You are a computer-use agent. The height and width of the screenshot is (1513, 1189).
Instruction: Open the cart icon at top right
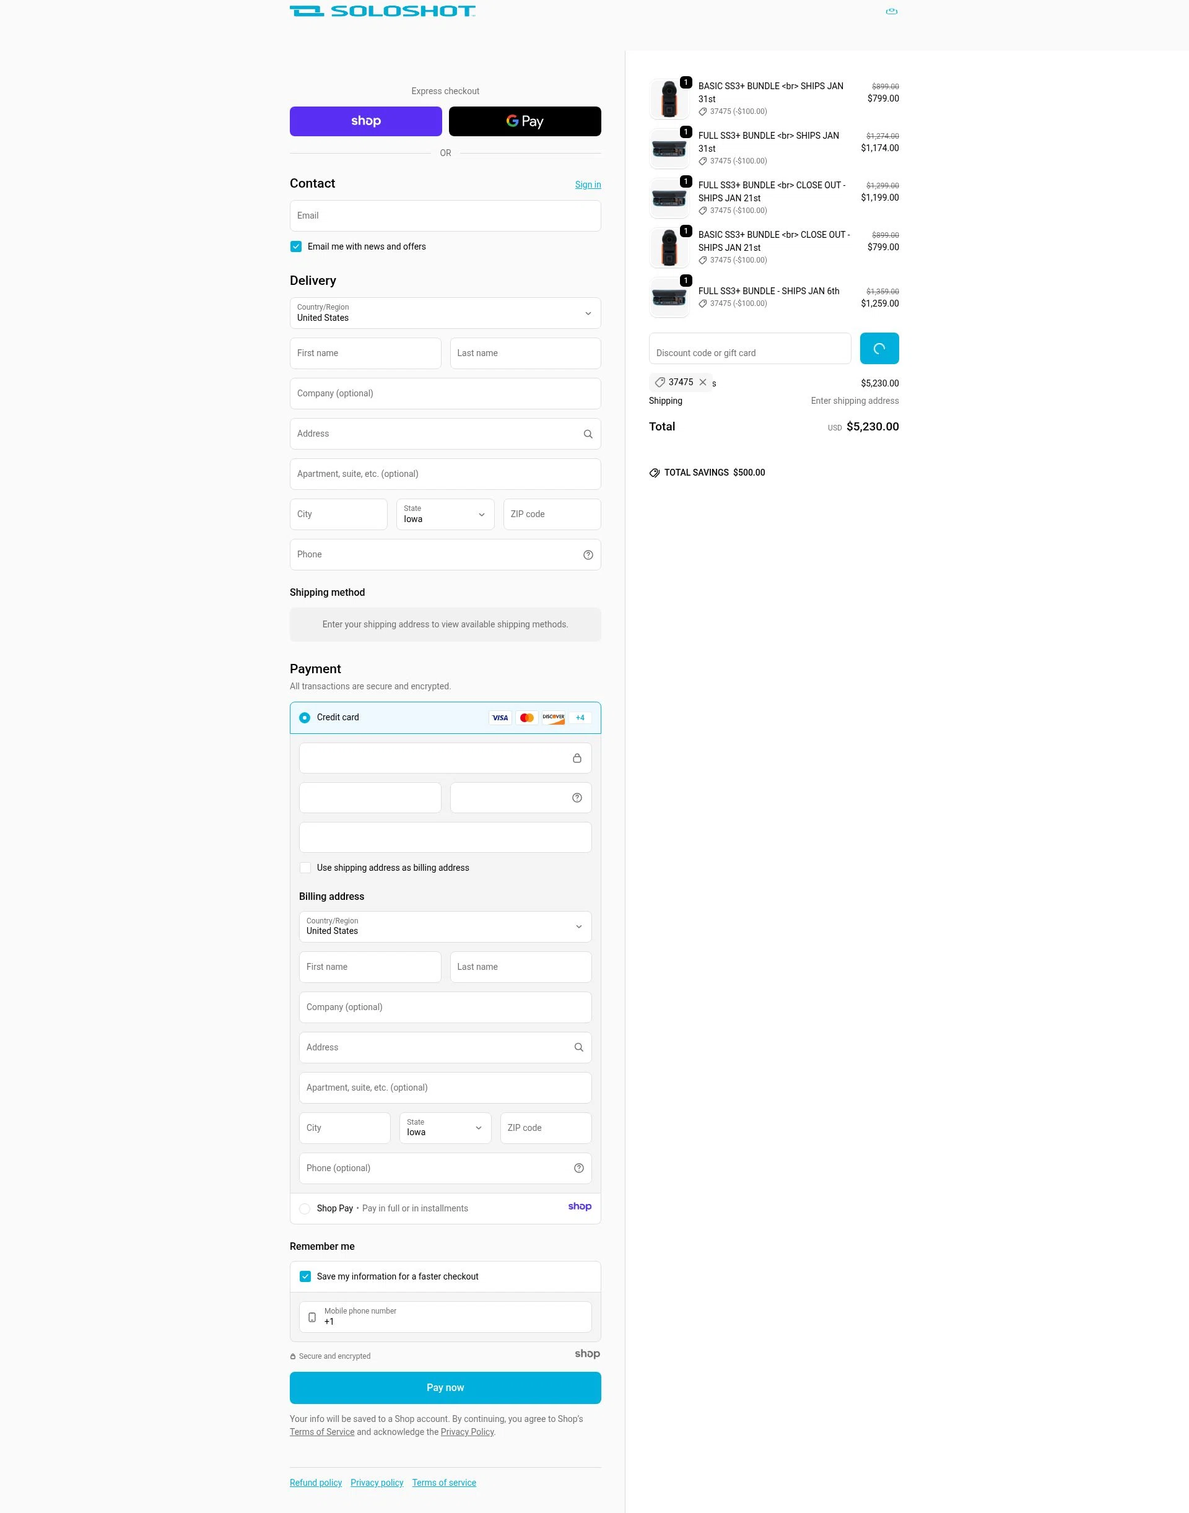coord(892,11)
